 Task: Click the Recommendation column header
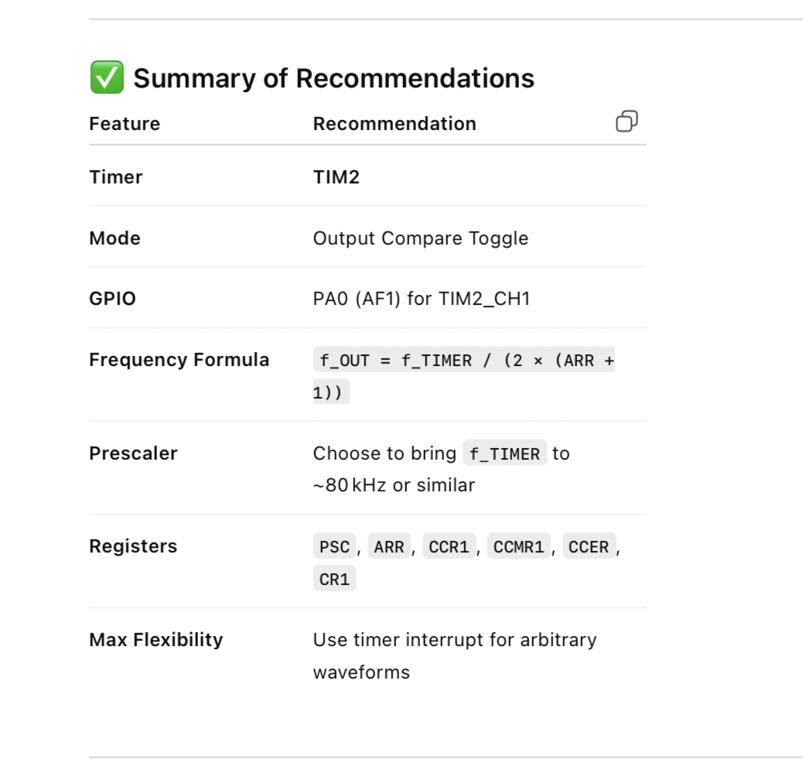395,124
